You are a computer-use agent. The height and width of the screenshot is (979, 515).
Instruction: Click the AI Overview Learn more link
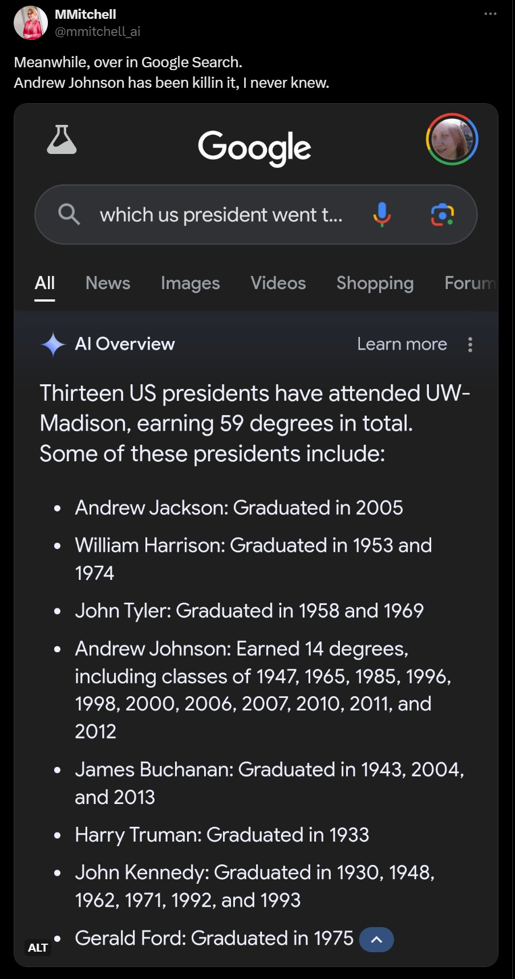(x=402, y=344)
